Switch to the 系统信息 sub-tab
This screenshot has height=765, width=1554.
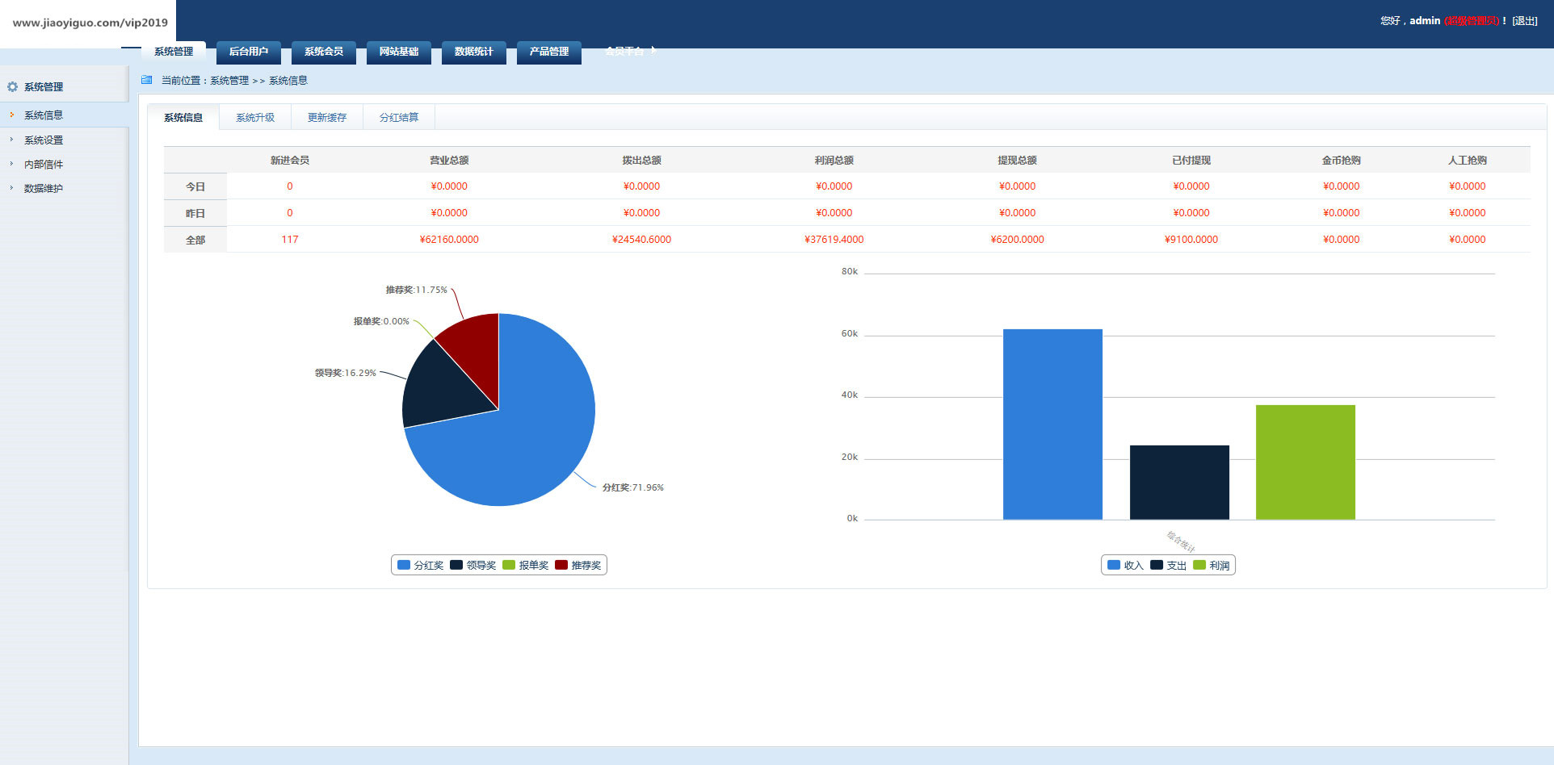[183, 117]
